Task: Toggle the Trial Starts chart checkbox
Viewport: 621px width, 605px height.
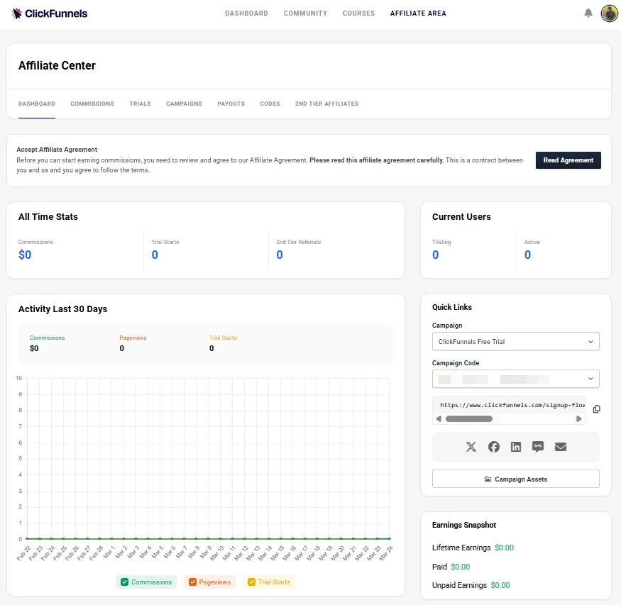Action: pyautogui.click(x=251, y=582)
